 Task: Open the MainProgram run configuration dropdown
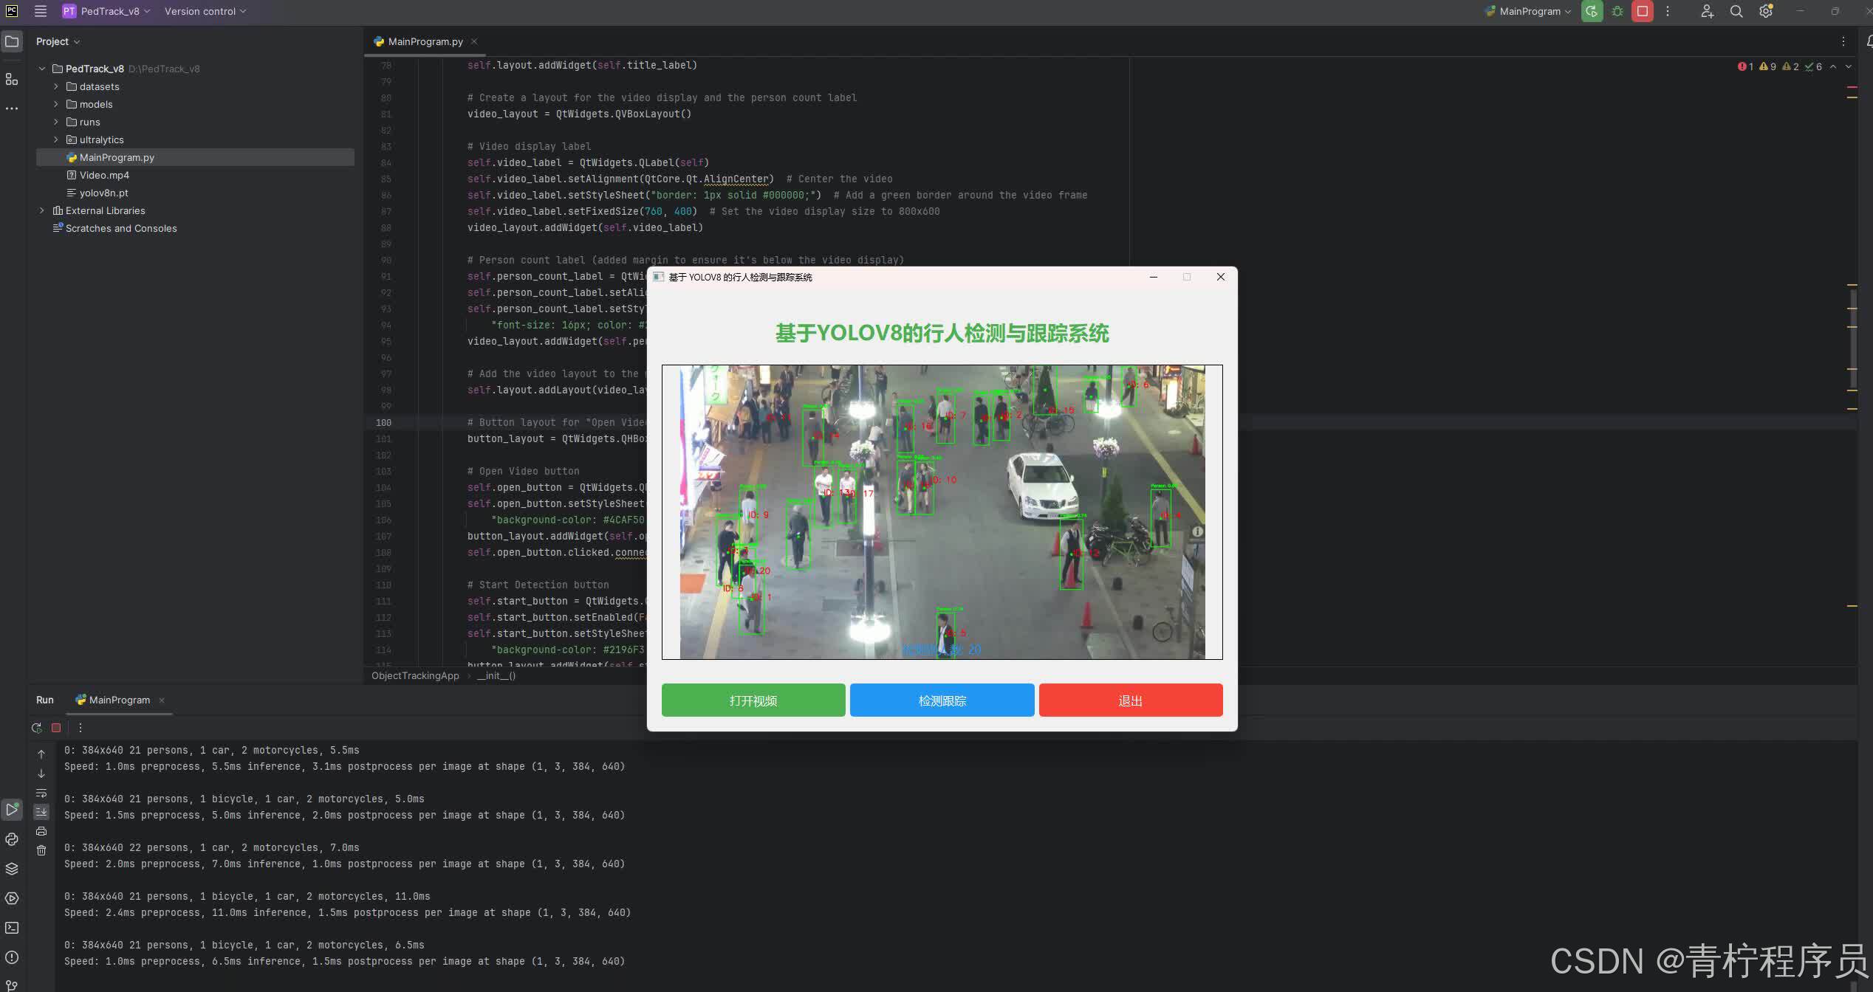[1527, 11]
